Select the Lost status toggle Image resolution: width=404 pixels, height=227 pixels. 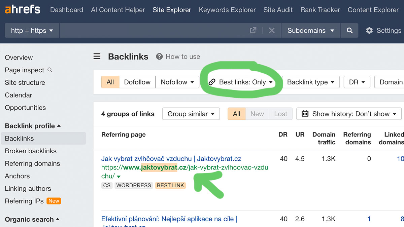click(281, 114)
